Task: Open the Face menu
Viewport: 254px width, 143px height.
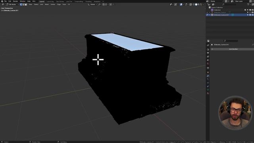Action: pos(64,4)
